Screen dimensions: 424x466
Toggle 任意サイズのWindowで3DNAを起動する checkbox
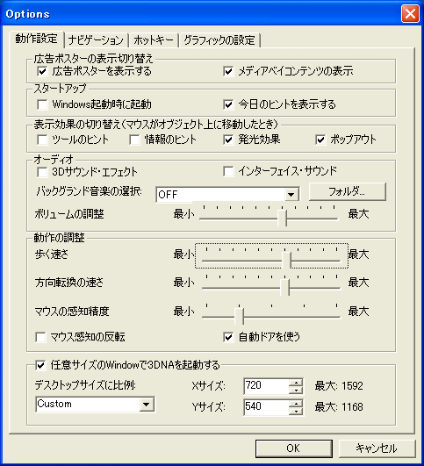(40, 365)
